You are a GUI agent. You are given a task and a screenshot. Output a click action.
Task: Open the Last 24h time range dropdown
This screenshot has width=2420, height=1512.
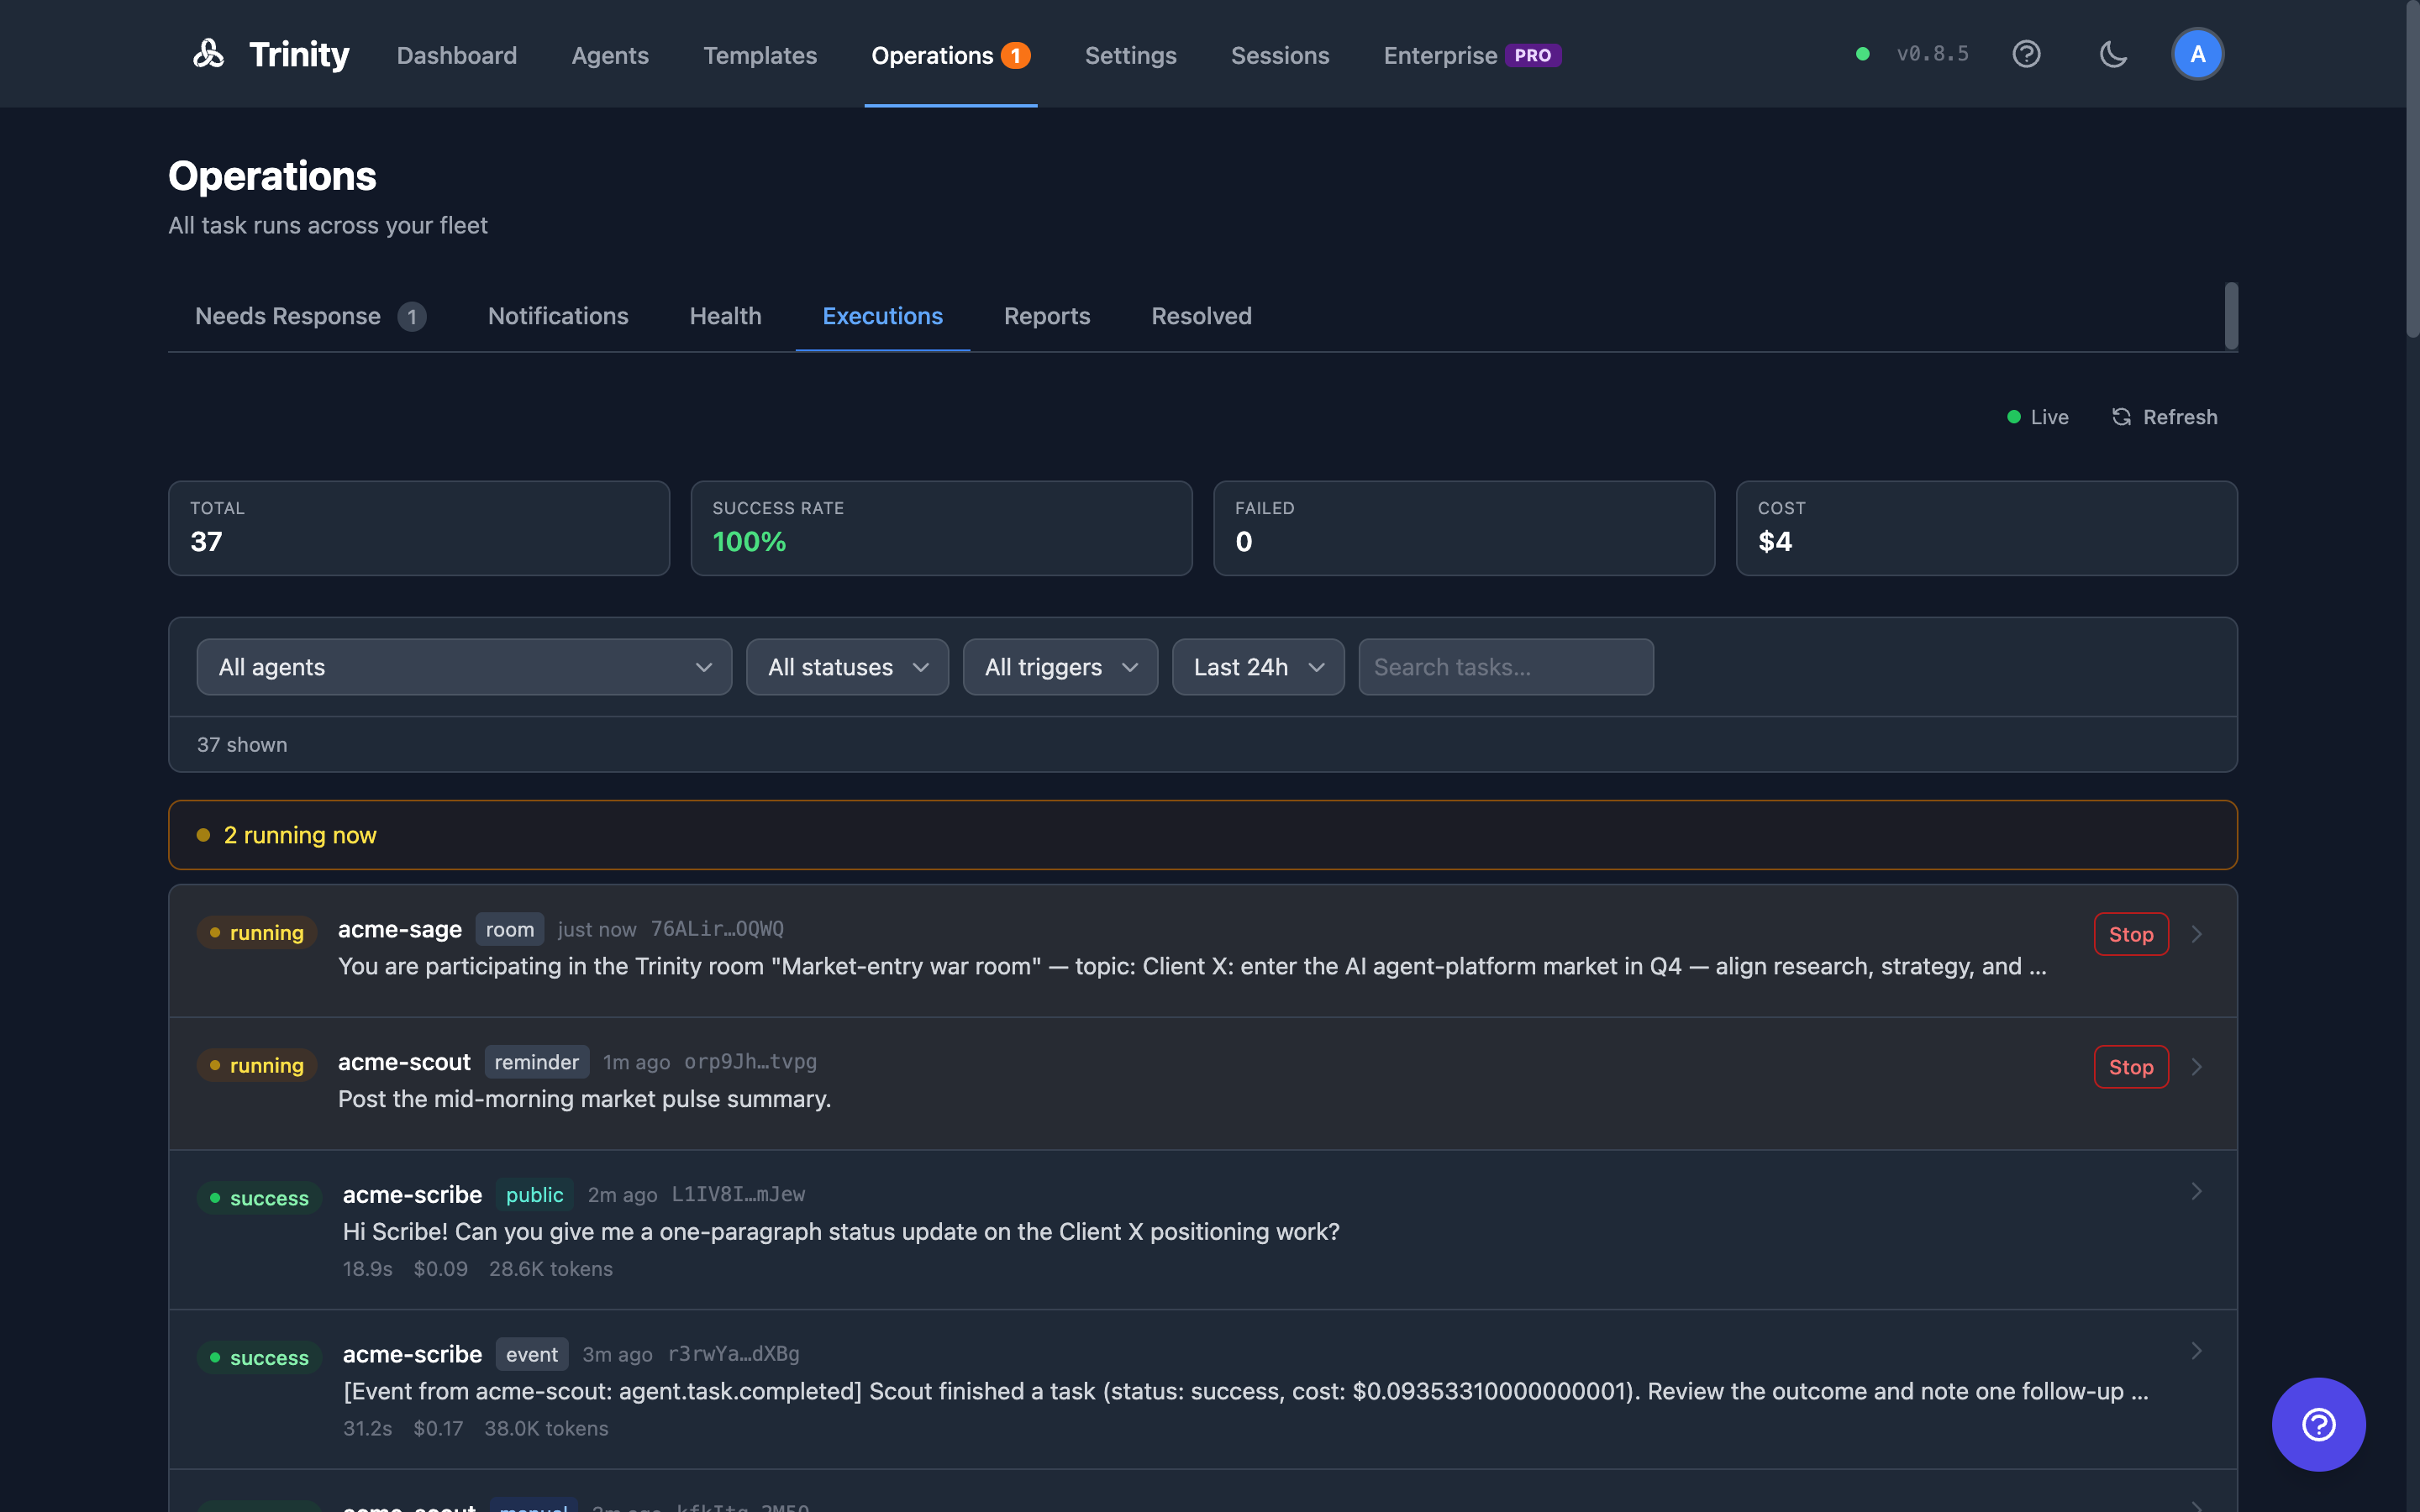tap(1258, 667)
